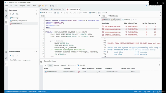
Task: Select the error row at Line 73
Action: pos(131,32)
